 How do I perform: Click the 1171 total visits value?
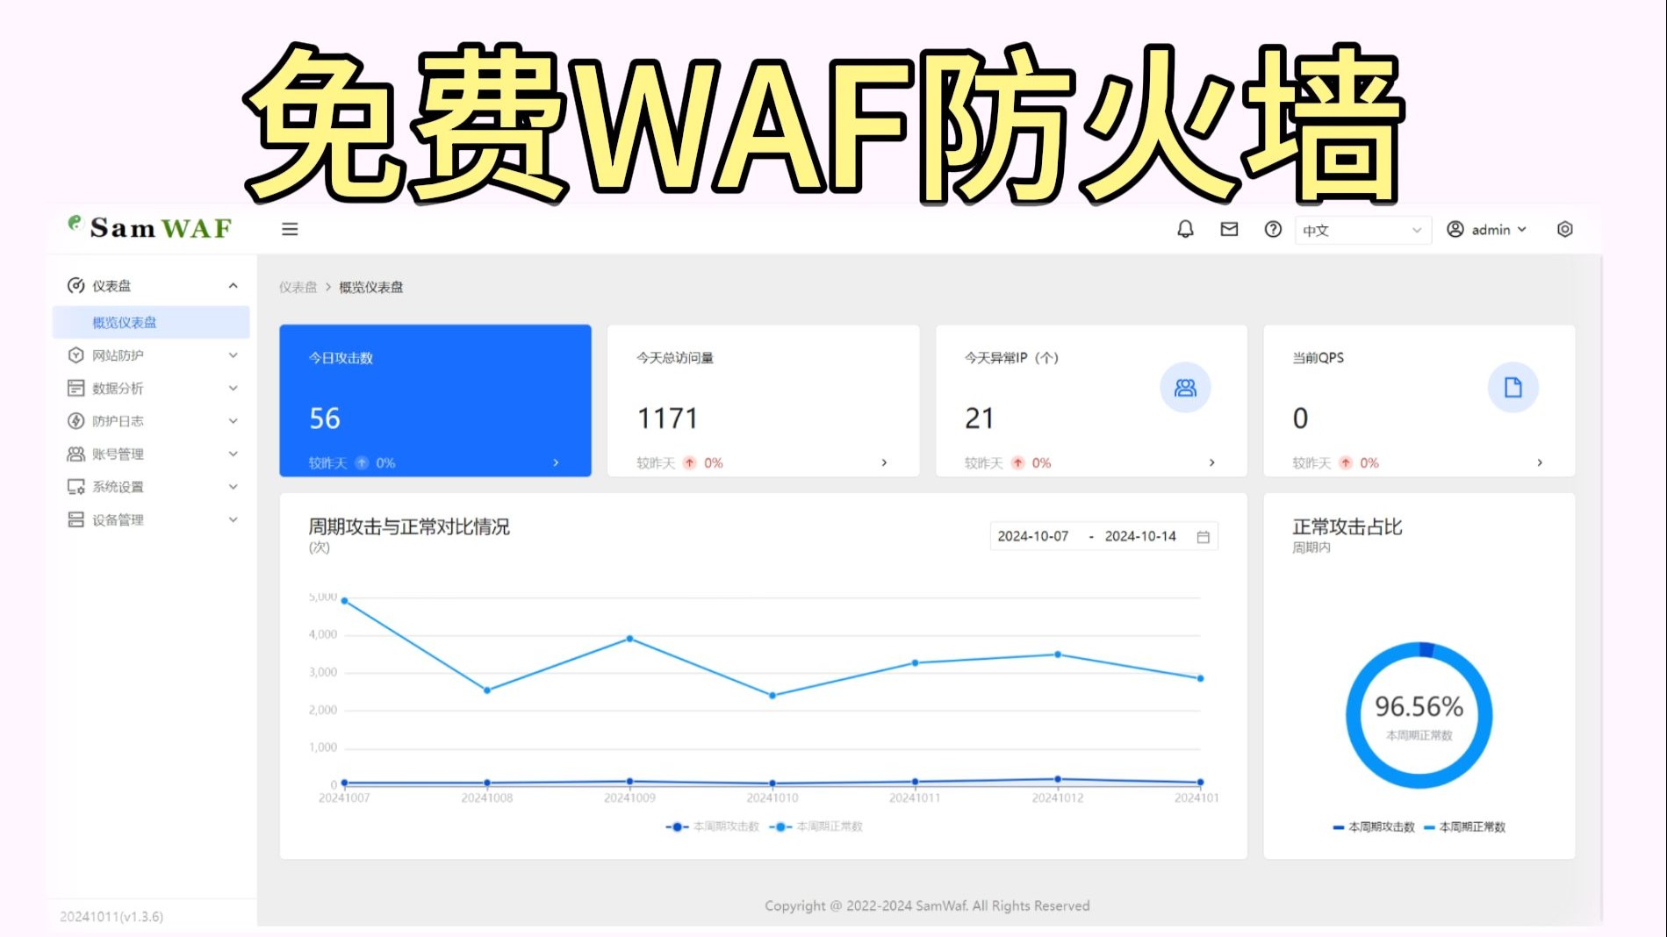[668, 418]
